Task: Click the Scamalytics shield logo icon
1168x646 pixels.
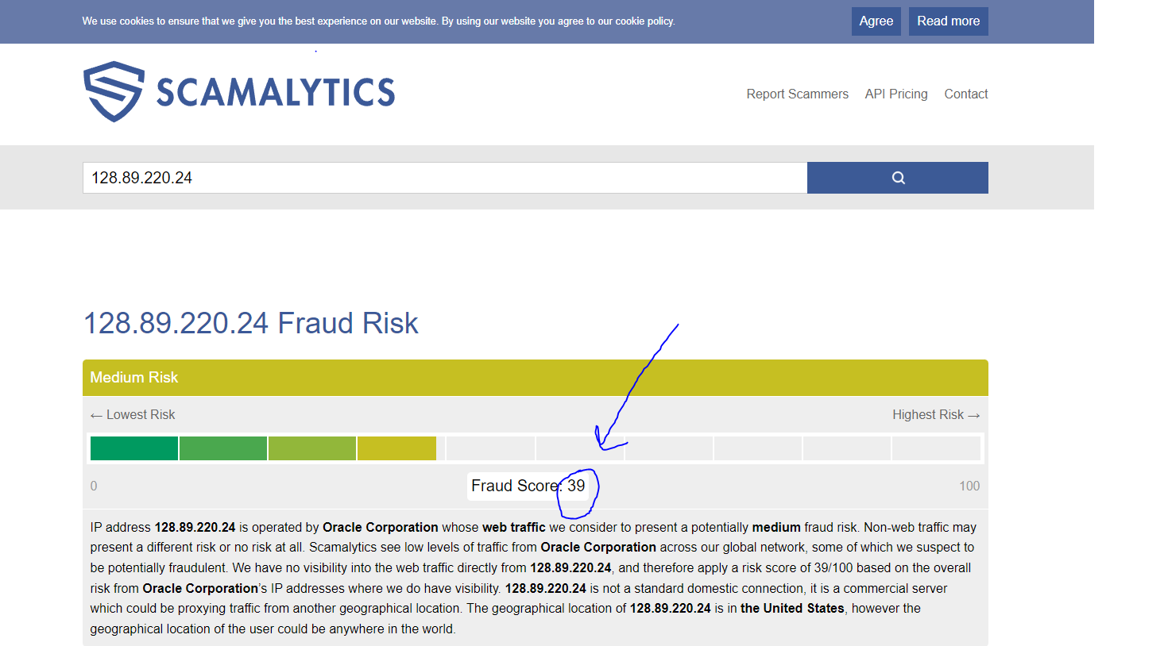Action: (114, 91)
